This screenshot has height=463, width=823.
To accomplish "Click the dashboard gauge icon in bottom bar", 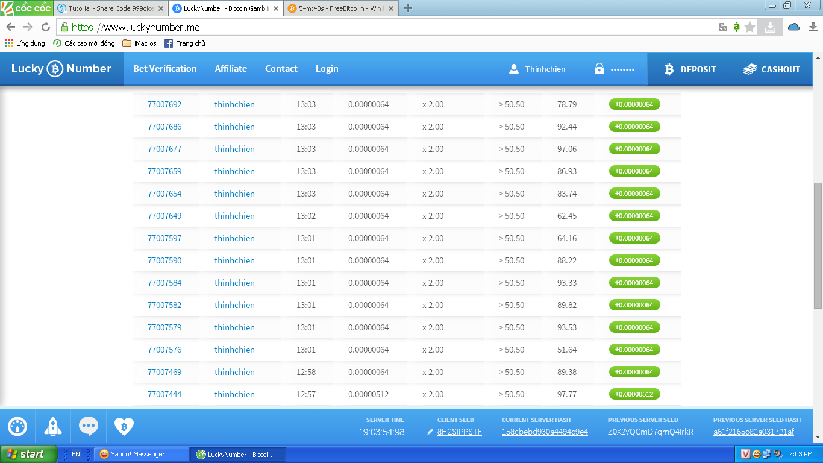I will click(17, 427).
